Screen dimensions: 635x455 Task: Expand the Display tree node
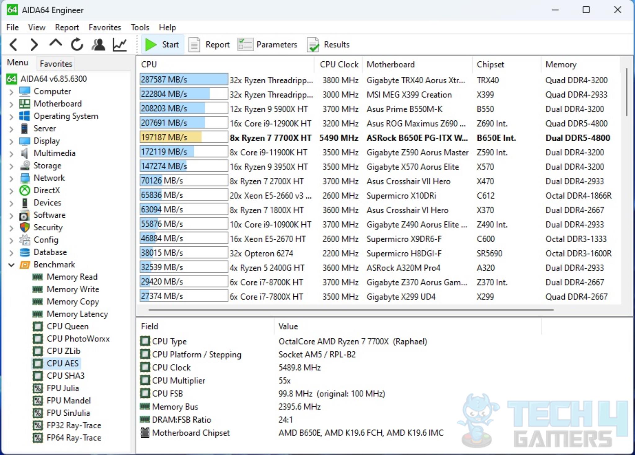click(x=11, y=142)
